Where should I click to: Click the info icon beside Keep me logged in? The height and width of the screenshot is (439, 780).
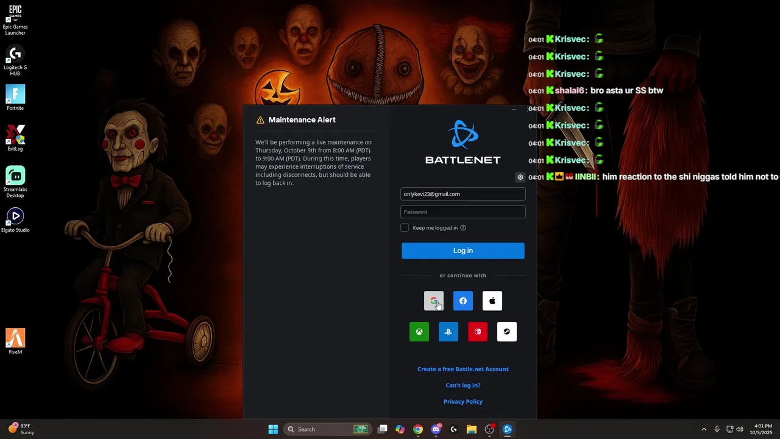pos(463,228)
